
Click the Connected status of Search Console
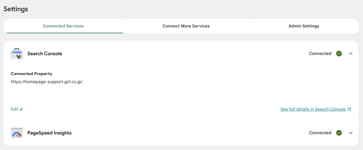pos(320,54)
